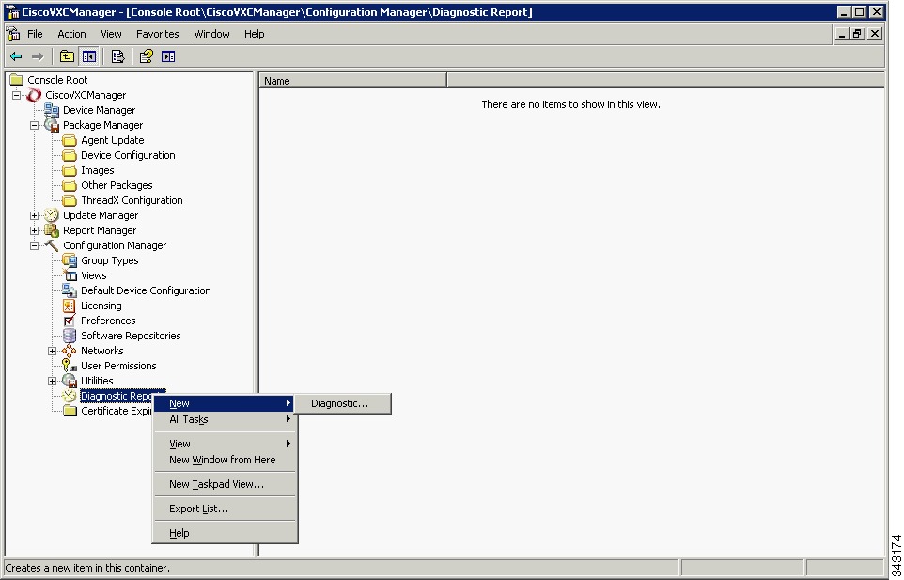Click the Diagnostic Report clock icon
Screen dimensions: 904x580
pos(70,396)
